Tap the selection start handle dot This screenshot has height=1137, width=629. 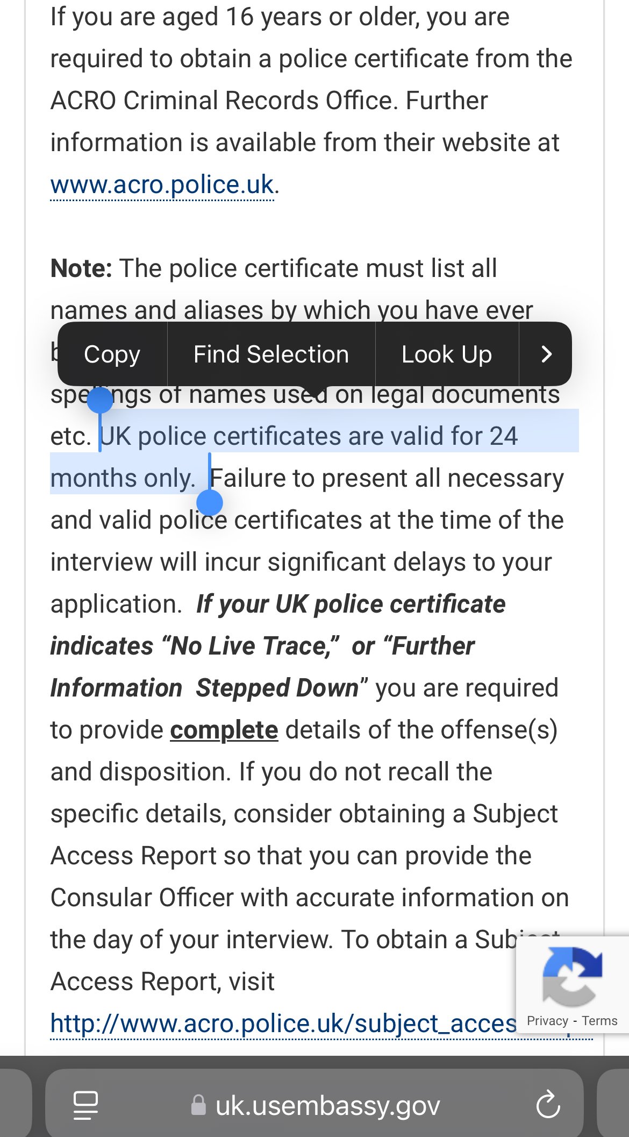[x=100, y=401]
